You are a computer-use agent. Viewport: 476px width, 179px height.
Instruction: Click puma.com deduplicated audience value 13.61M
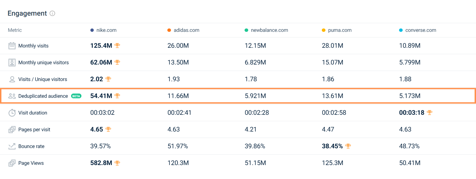[332, 96]
